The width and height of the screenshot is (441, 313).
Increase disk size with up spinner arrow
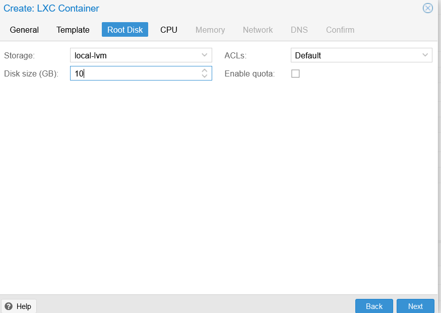pos(205,70)
